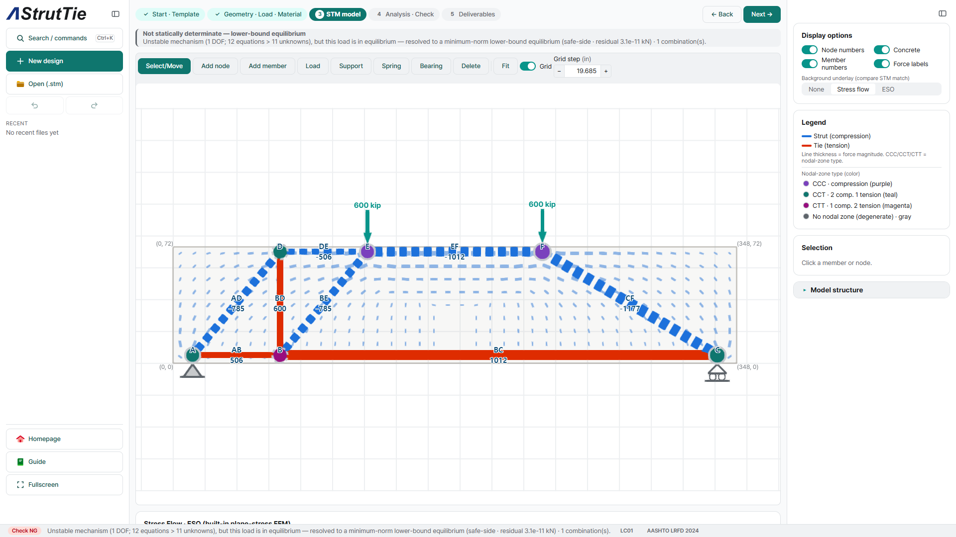The width and height of the screenshot is (956, 537).
Task: Select the Support tool
Action: [351, 66]
